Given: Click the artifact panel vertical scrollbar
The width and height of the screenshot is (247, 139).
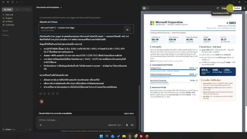Looking at the screenshot, I should click(x=246, y=60).
